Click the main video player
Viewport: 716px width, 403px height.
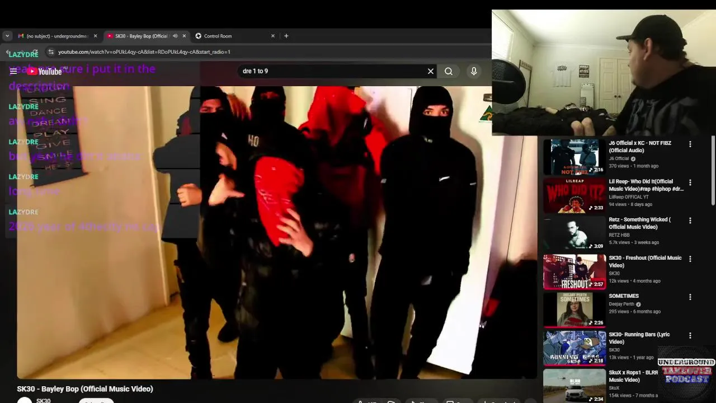[x=277, y=232]
